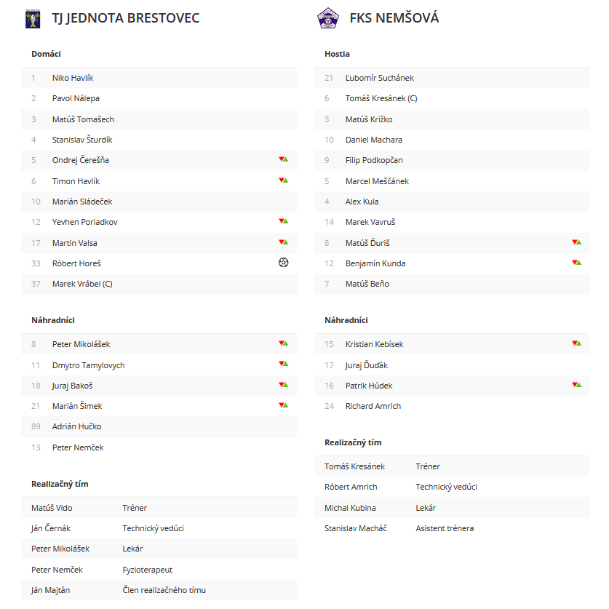Image resolution: width=609 pixels, height=609 pixels.
Task: Click substitution icon beside Peter Mikolášek substitute
Action: tap(284, 343)
